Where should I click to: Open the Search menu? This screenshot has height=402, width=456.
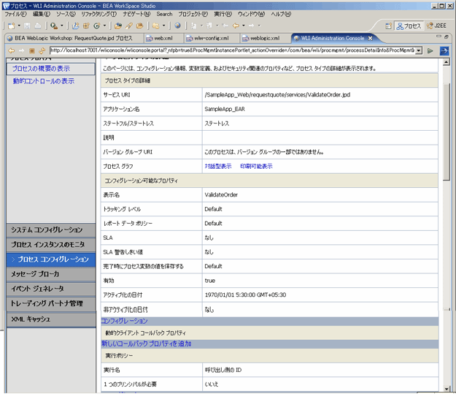pos(164,14)
